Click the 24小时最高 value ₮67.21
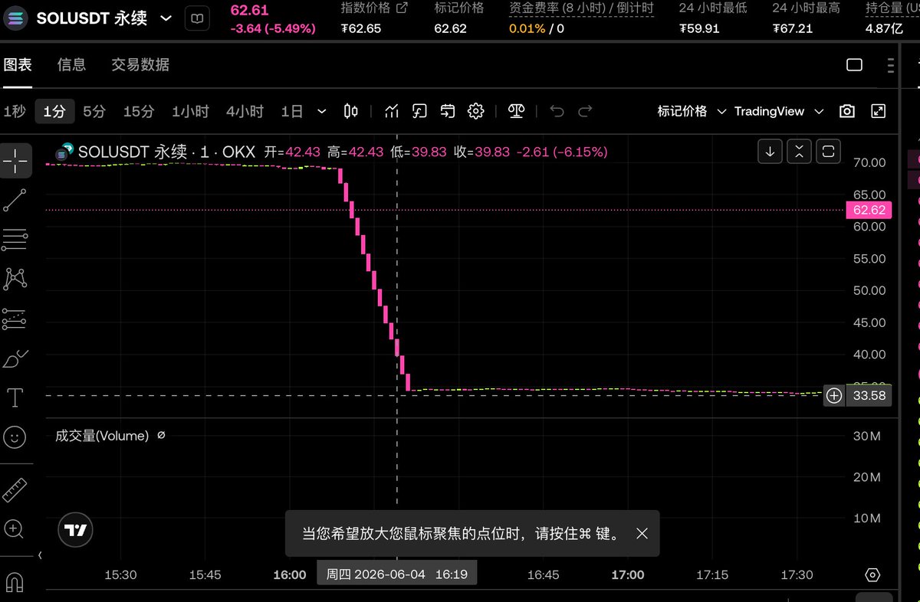920x602 pixels. (x=793, y=28)
